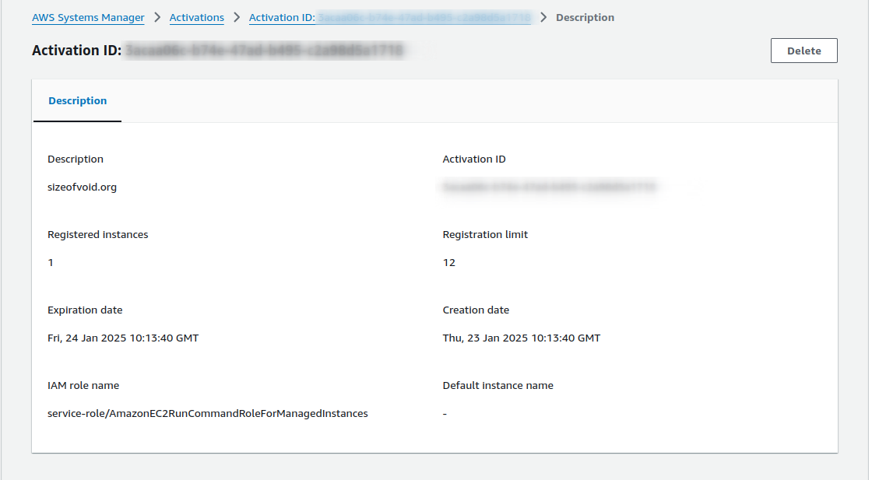This screenshot has height=480, width=872.
Task: Click the Expiration date Fri, 24 Jan 2025
Action: 123,338
